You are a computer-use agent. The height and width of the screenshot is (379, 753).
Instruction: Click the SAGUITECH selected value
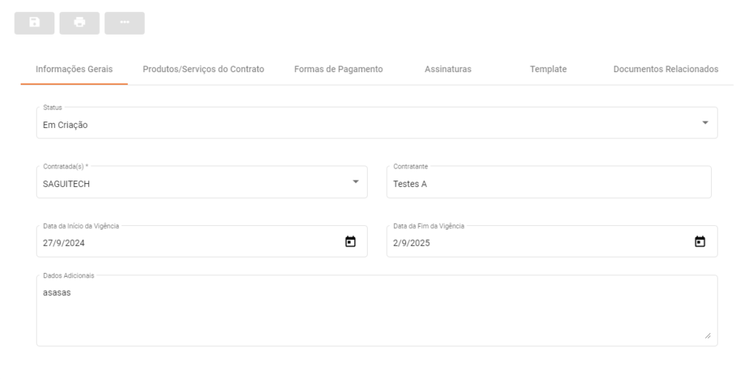(66, 184)
